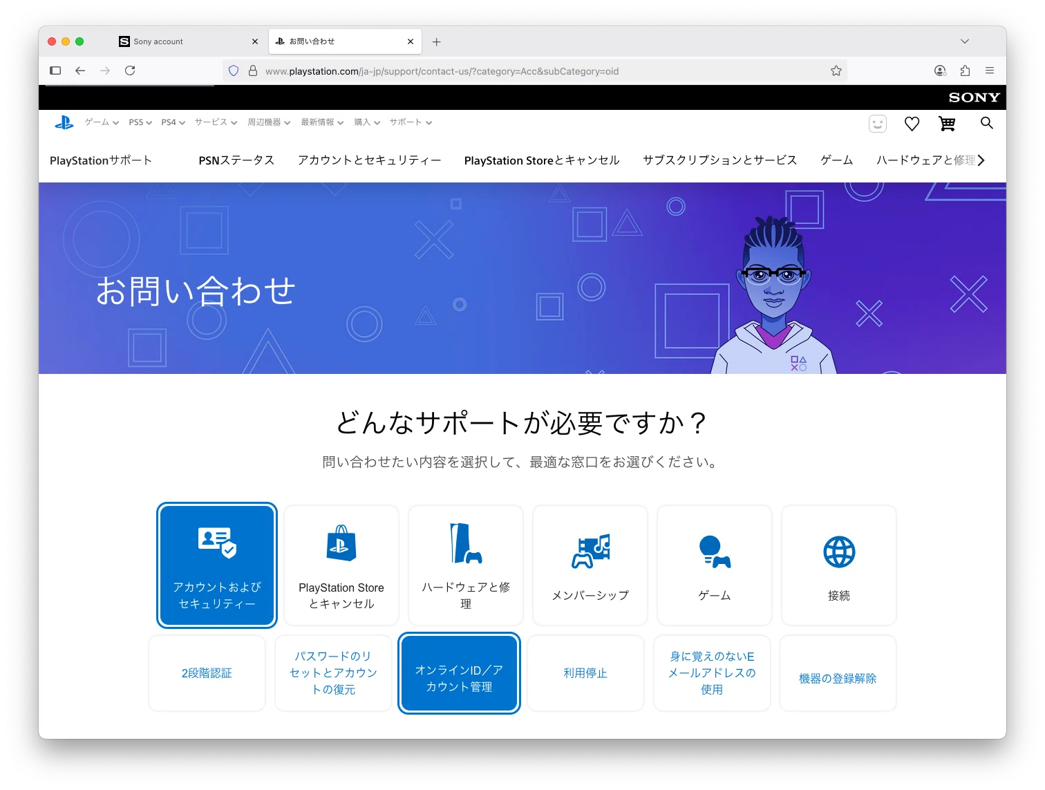Expand the 最新情報 navigation dropdown
The image size is (1045, 790).
click(x=322, y=122)
